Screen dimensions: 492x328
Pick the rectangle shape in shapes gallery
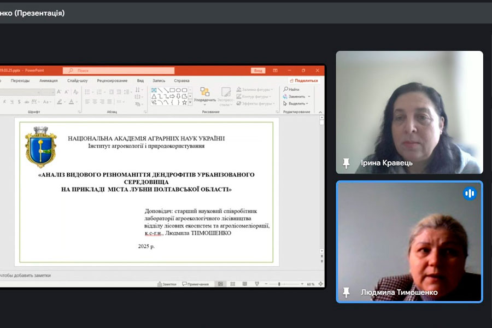tap(172, 90)
